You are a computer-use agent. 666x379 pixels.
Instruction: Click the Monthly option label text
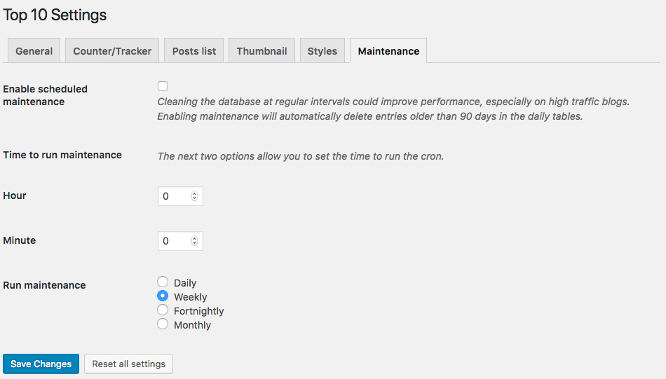click(193, 325)
